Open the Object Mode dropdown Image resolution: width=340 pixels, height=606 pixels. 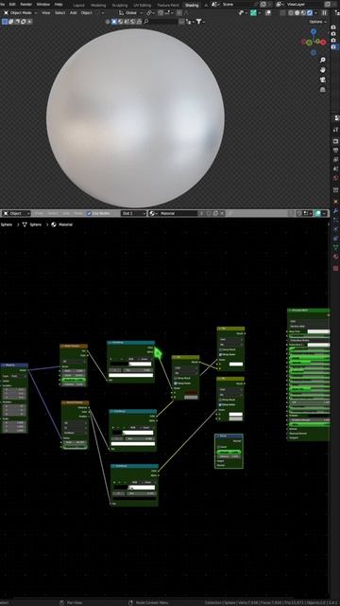pos(21,12)
